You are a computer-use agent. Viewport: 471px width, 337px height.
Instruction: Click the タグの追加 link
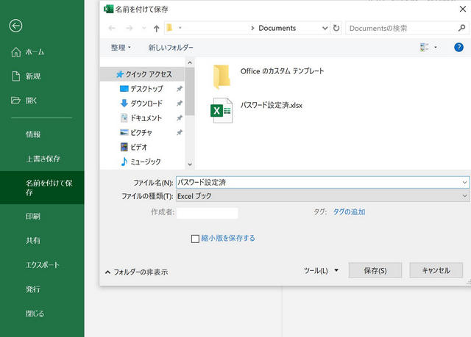coord(349,211)
